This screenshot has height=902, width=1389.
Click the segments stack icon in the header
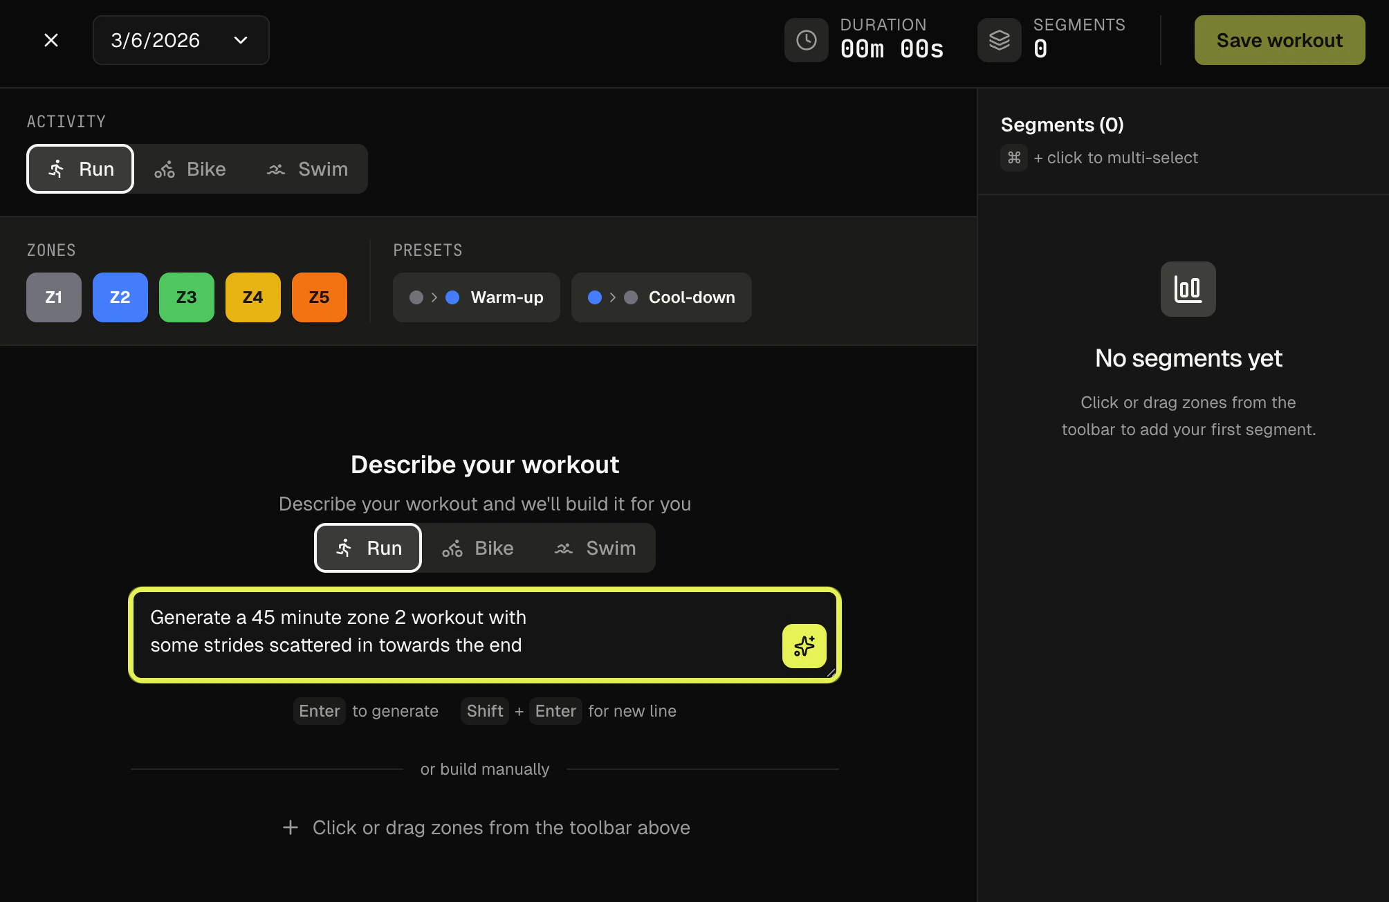click(999, 39)
